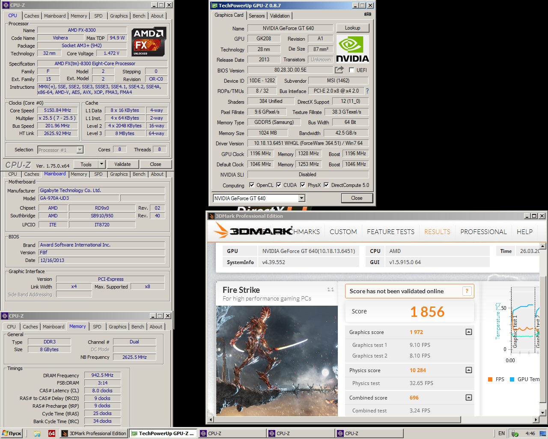Click the 3DMark horizontal scroll left arrow
The width and height of the screenshot is (548, 439).
point(210,419)
